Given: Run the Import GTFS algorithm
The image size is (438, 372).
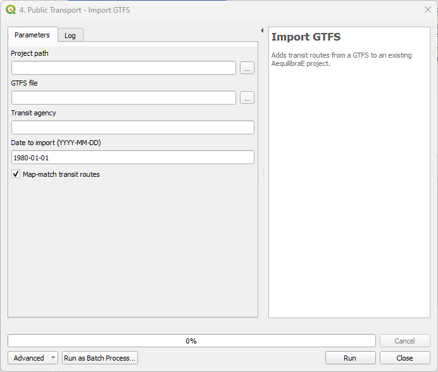Looking at the screenshot, I should coord(350,357).
